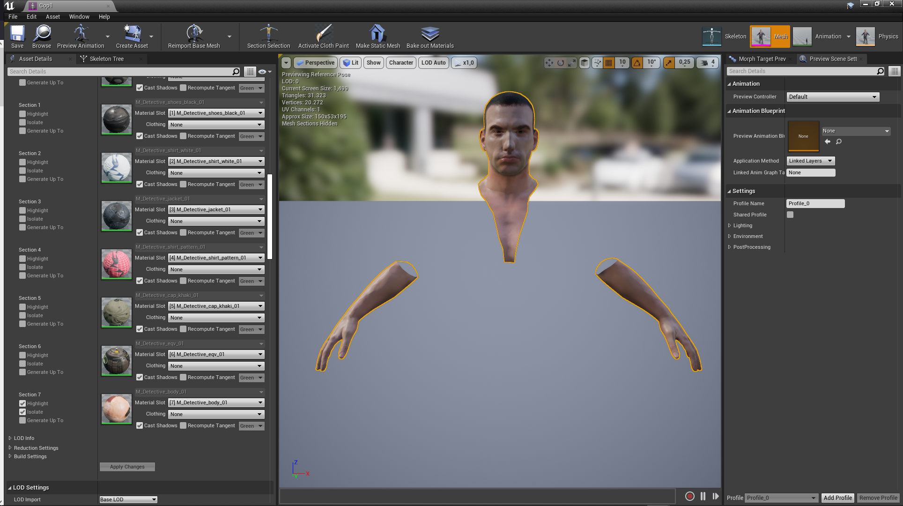The height and width of the screenshot is (506, 903).
Task: Open the Asset menu
Action: pos(53,16)
